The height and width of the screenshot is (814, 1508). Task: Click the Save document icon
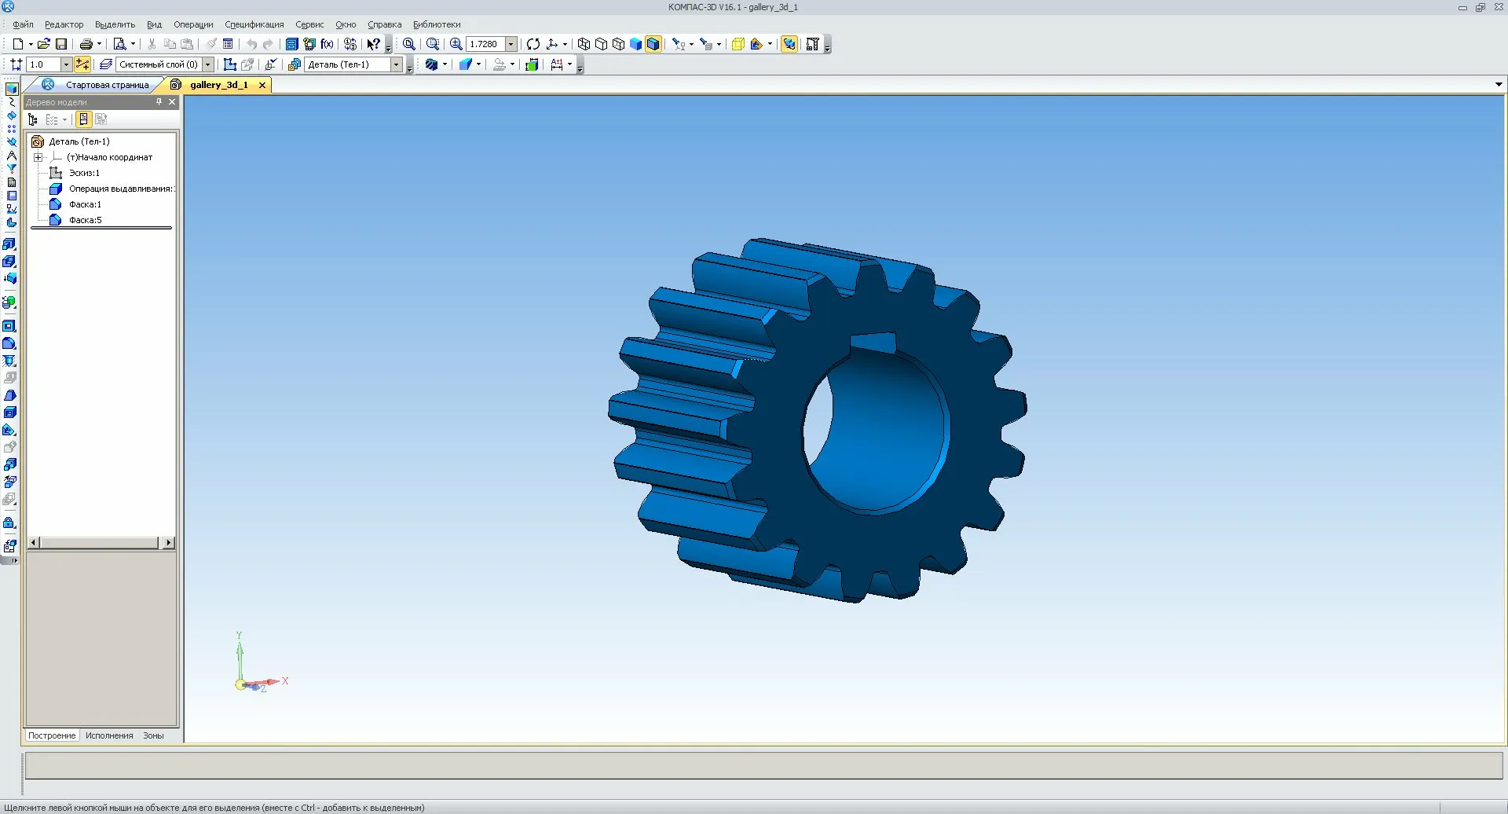(x=61, y=44)
